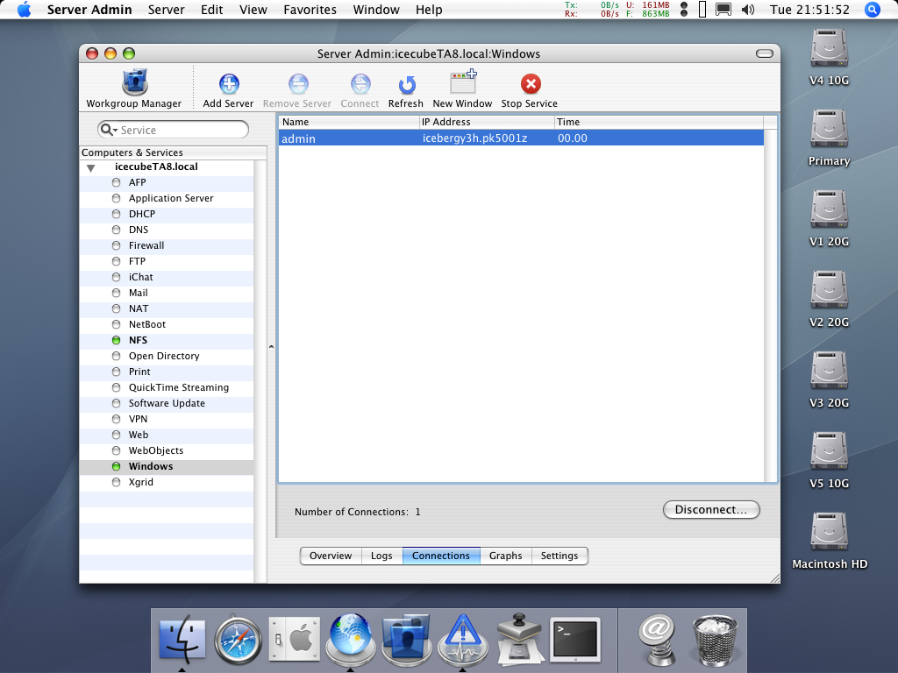Screen dimensions: 898x673
Task: Click the Add Server toolbar icon
Action: [x=229, y=84]
